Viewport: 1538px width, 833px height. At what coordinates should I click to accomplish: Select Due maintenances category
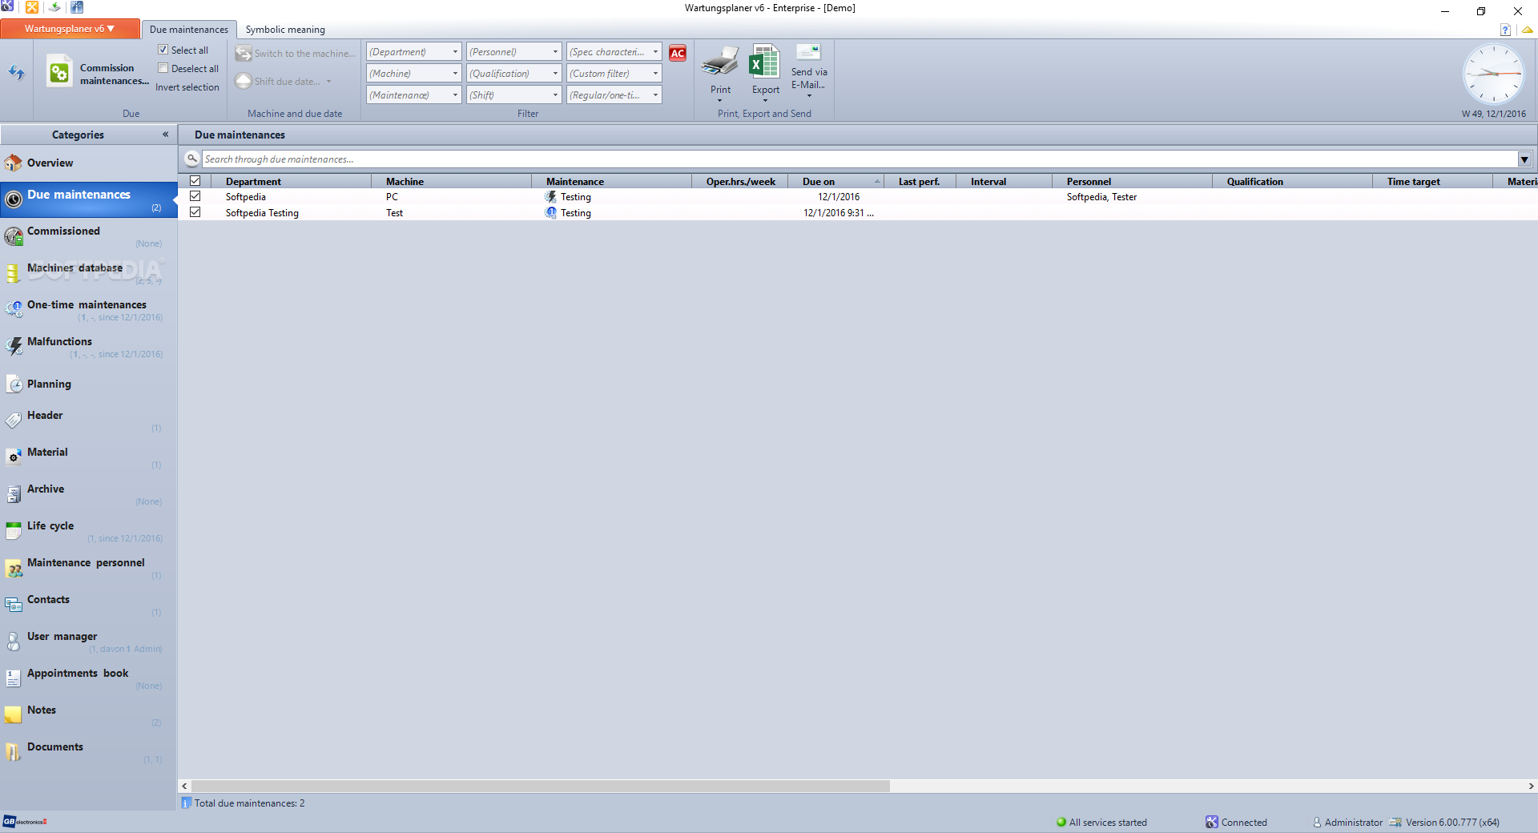click(88, 199)
